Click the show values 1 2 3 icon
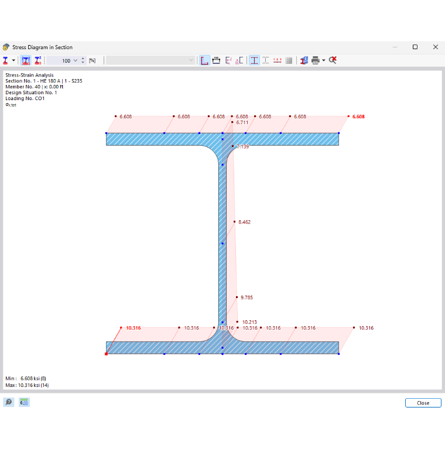This screenshot has height=452, width=445. [x=278, y=60]
